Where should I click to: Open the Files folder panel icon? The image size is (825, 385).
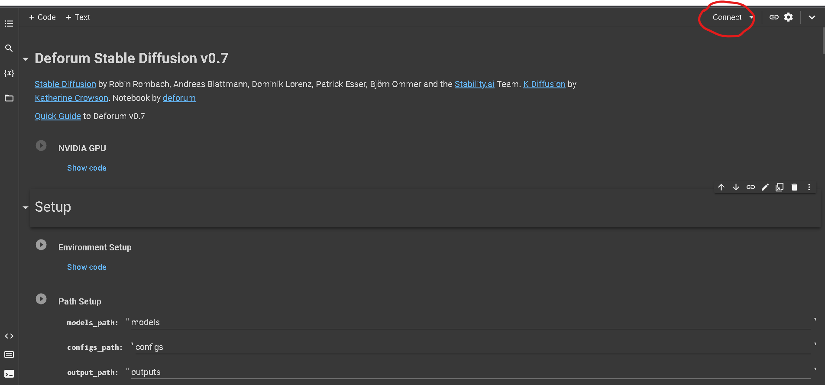point(9,98)
